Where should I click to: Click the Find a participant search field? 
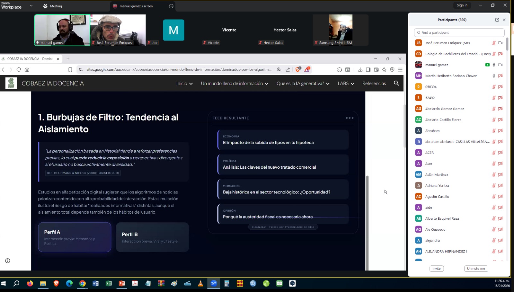(x=459, y=32)
